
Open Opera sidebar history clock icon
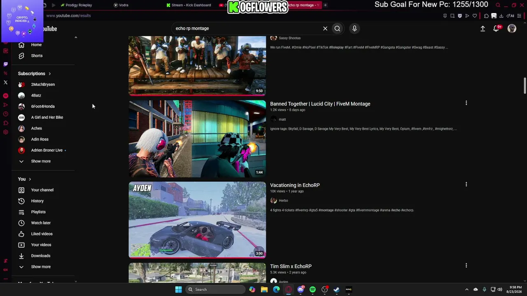(5, 114)
